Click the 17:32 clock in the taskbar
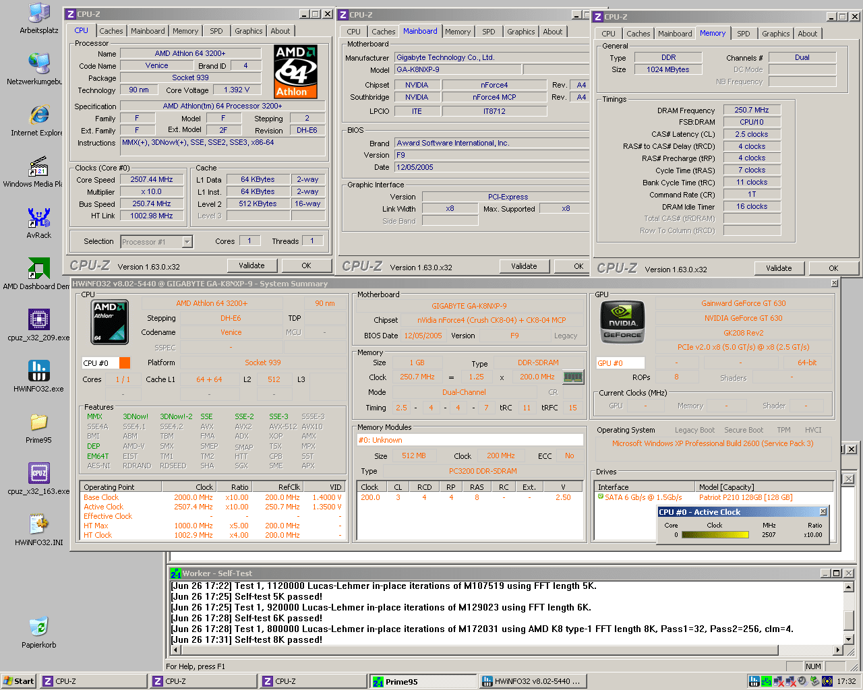The image size is (863, 690). click(846, 681)
